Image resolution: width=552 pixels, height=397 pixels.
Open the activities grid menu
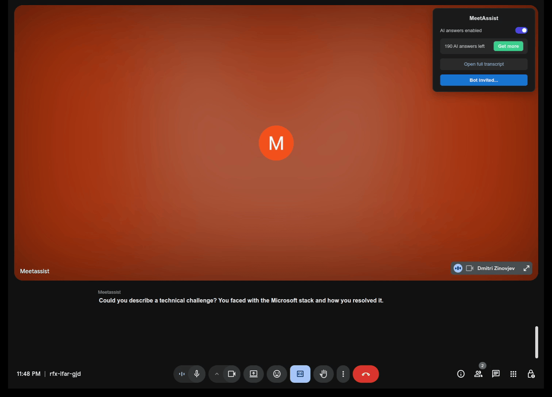tap(513, 374)
